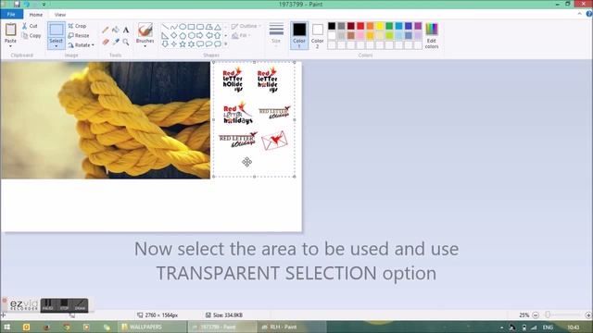Switch to the Home tab
The image size is (593, 333).
coord(36,15)
